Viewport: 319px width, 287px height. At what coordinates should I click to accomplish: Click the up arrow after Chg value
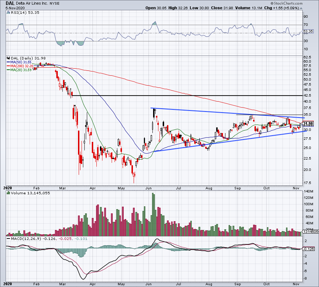point(301,8)
